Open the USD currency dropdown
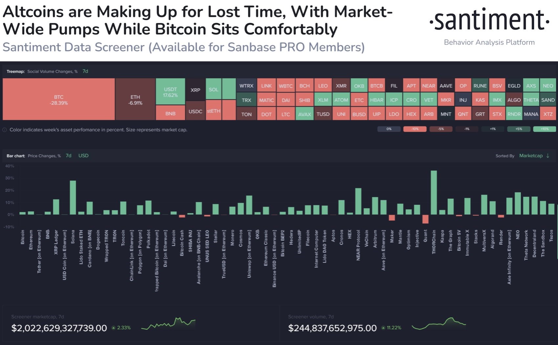Image resolution: width=558 pixels, height=345 pixels. [x=83, y=156]
